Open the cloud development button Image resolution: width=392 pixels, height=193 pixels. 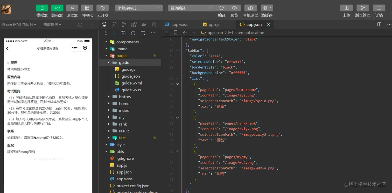[103, 8]
